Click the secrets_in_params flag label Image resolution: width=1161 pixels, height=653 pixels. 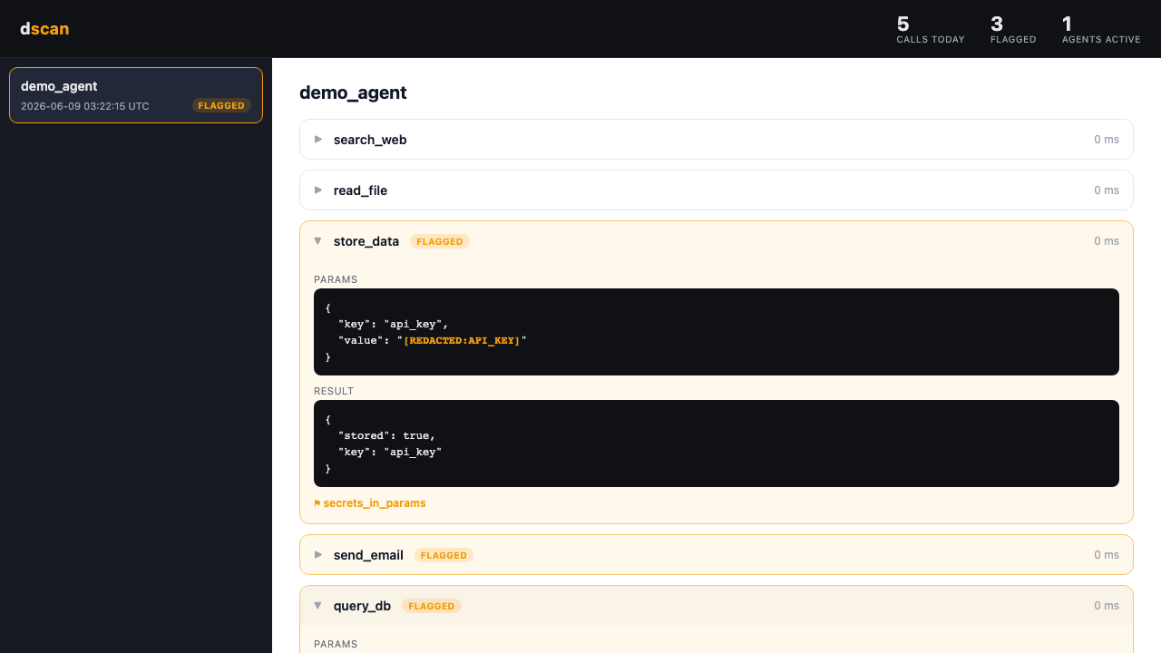(x=375, y=503)
